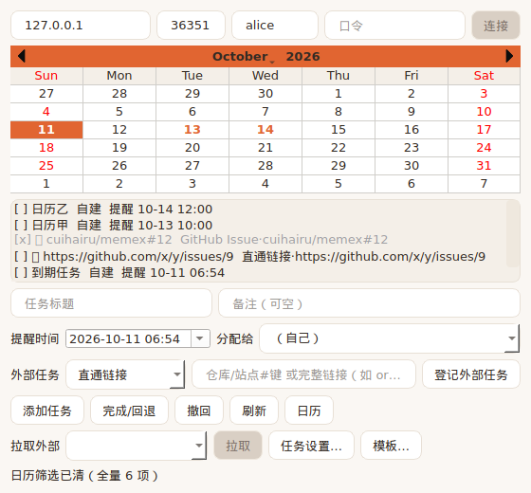The image size is (531, 493).
Task: Select October 13 highlighted date
Action: (192, 130)
